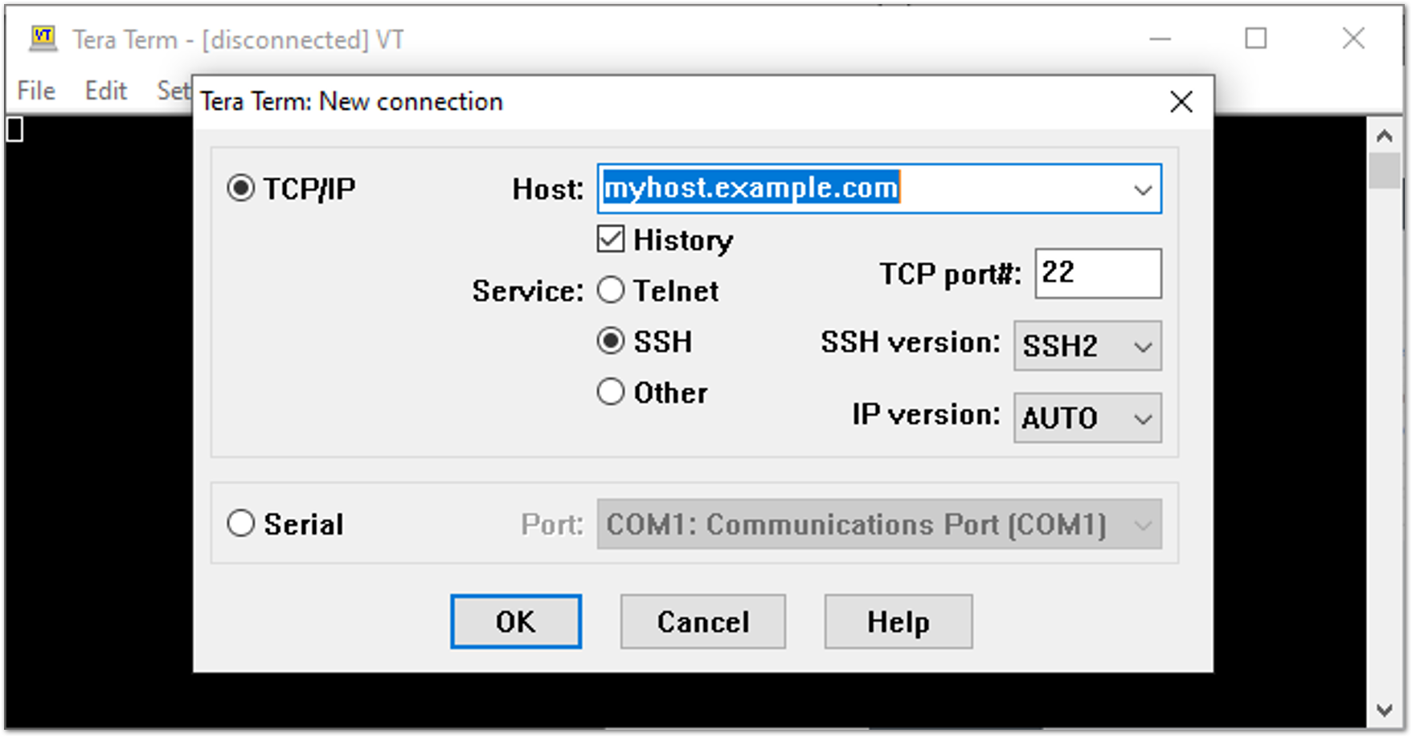The width and height of the screenshot is (1412, 737).
Task: Open the IP version dropdown
Action: pos(1087,418)
